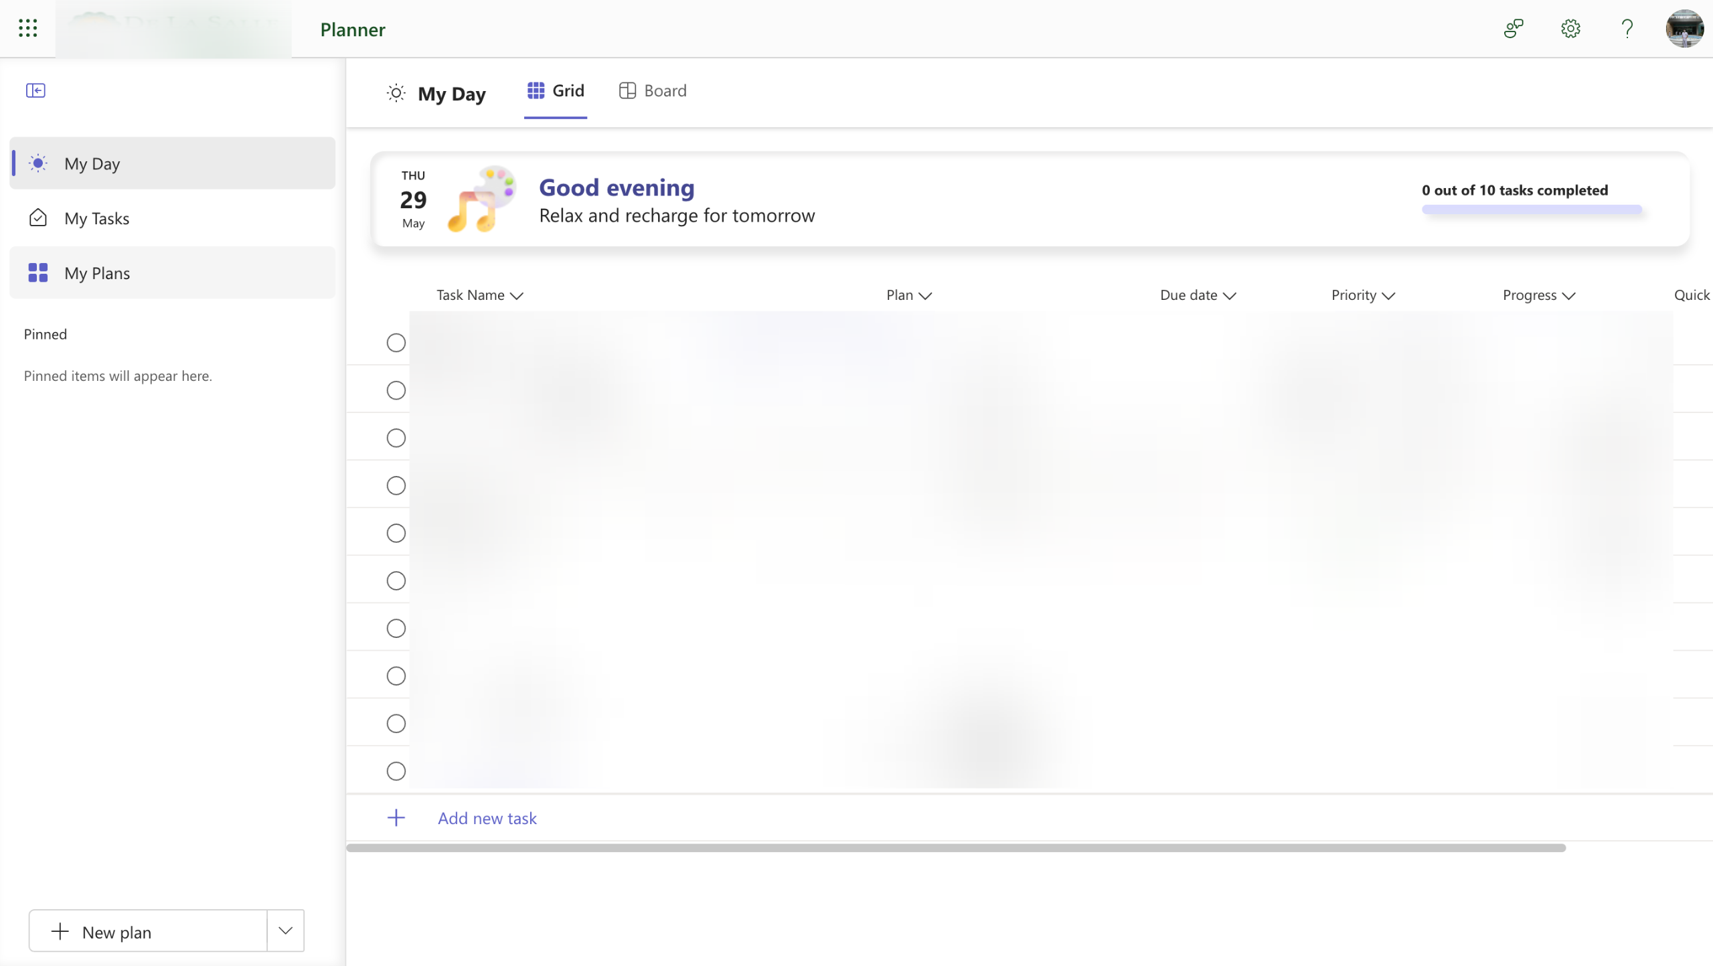Image resolution: width=1713 pixels, height=966 pixels.
Task: Open My Tasks in the sidebar
Action: click(173, 218)
